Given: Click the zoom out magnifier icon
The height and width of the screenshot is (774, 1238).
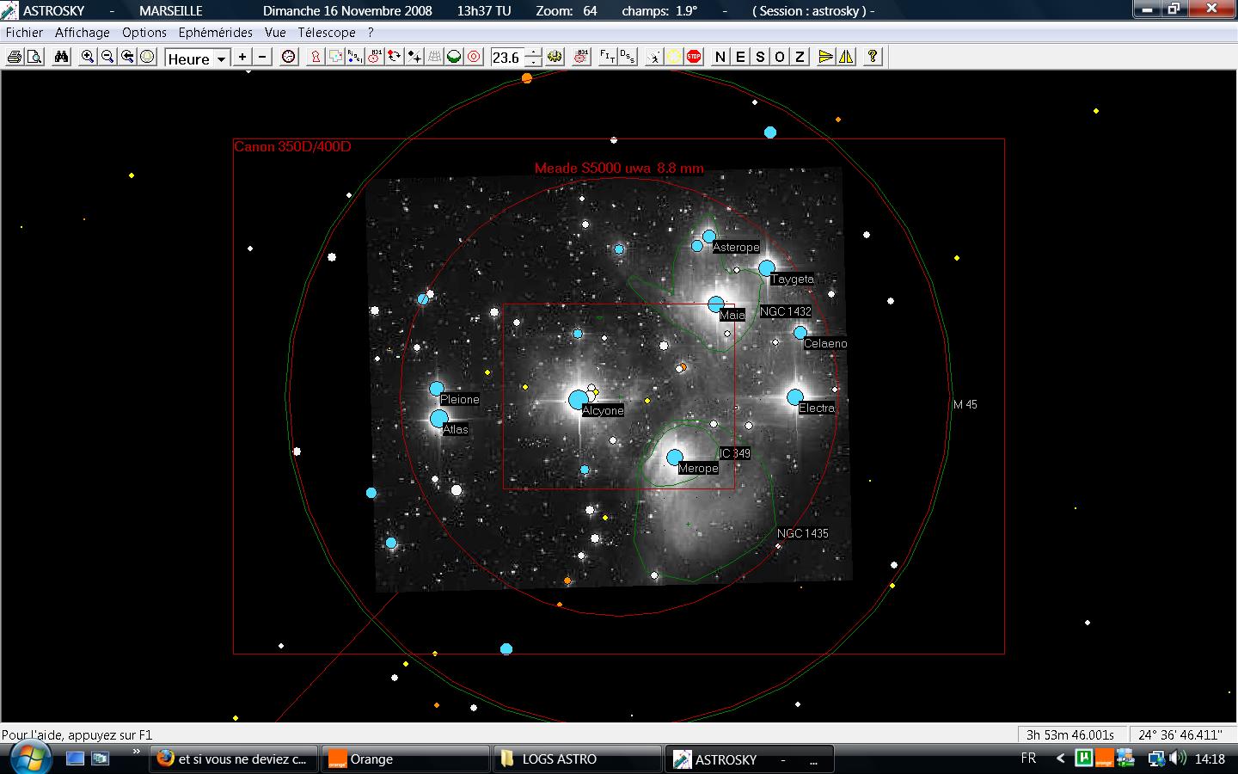Looking at the screenshot, I should [107, 57].
